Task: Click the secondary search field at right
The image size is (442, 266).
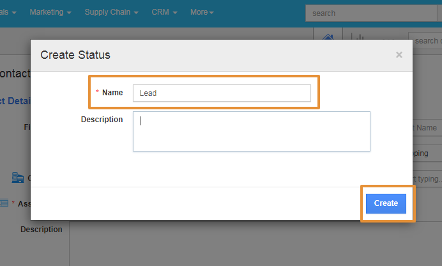Action: point(425,41)
